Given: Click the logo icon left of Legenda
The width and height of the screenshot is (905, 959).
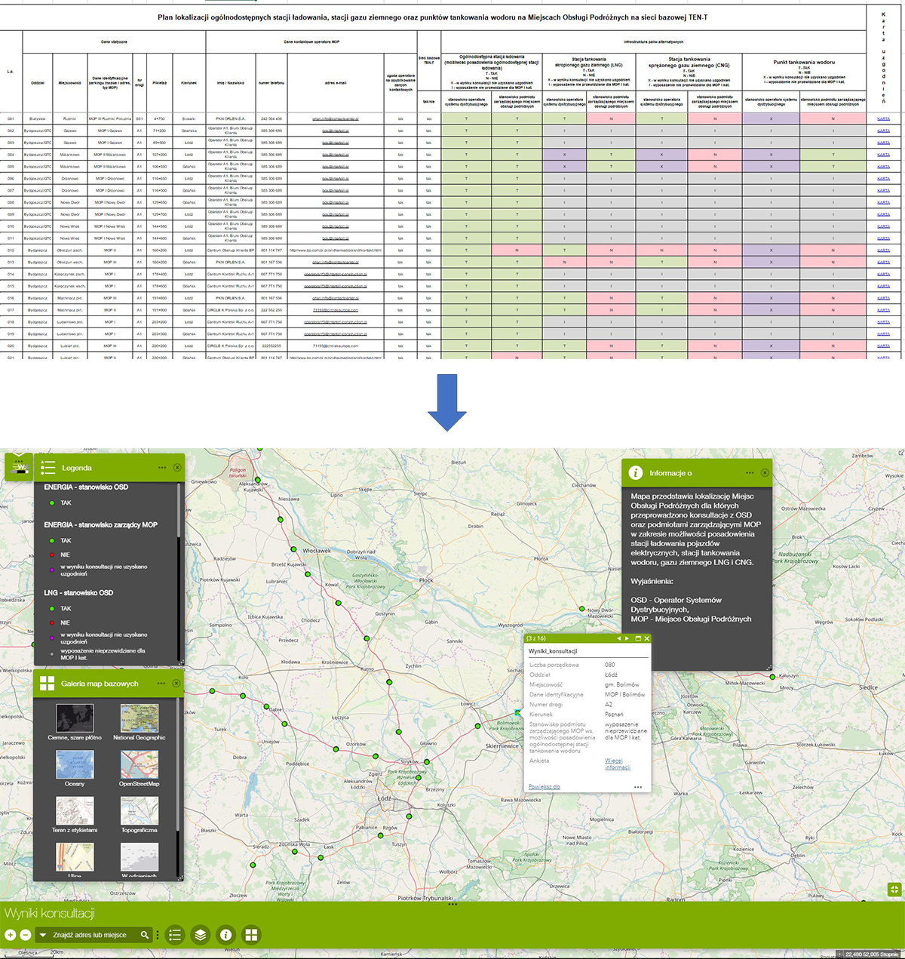Looking at the screenshot, I should (19, 468).
